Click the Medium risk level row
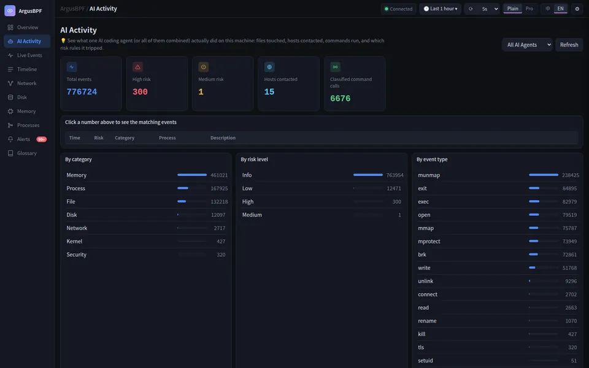This screenshot has height=368, width=589. (322, 215)
